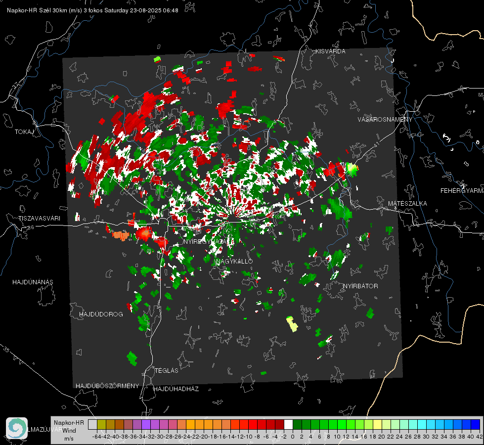The width and height of the screenshot is (484, 445).
Task: Click the -10 legend value
Action: (x=248, y=437)
